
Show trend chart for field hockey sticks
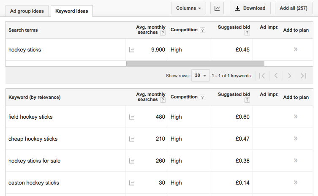pyautogui.click(x=132, y=117)
